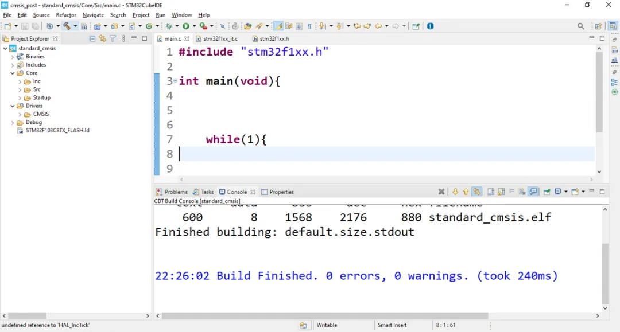Viewport: 620px width, 332px height.
Task: Open dropdown arrow next to Build hammer
Action: tap(75, 26)
